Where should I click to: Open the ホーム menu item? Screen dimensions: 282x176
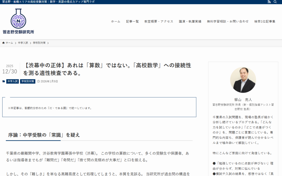point(116,21)
